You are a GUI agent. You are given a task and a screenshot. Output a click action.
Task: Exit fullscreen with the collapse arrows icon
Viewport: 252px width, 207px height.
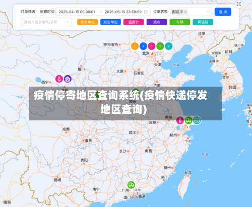pos(239,4)
